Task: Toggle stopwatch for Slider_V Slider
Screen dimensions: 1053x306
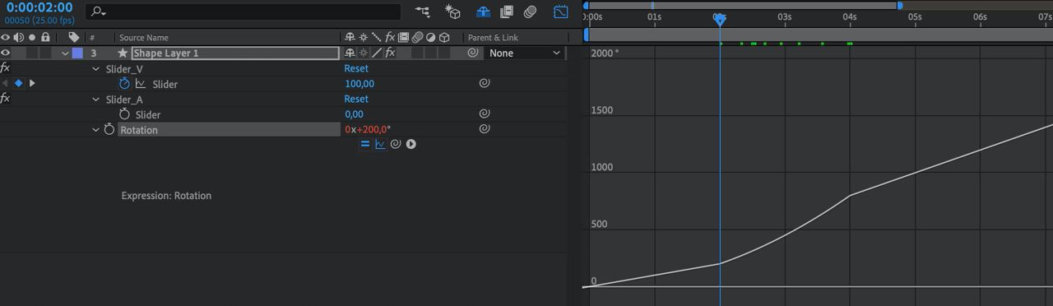Action: [x=124, y=83]
